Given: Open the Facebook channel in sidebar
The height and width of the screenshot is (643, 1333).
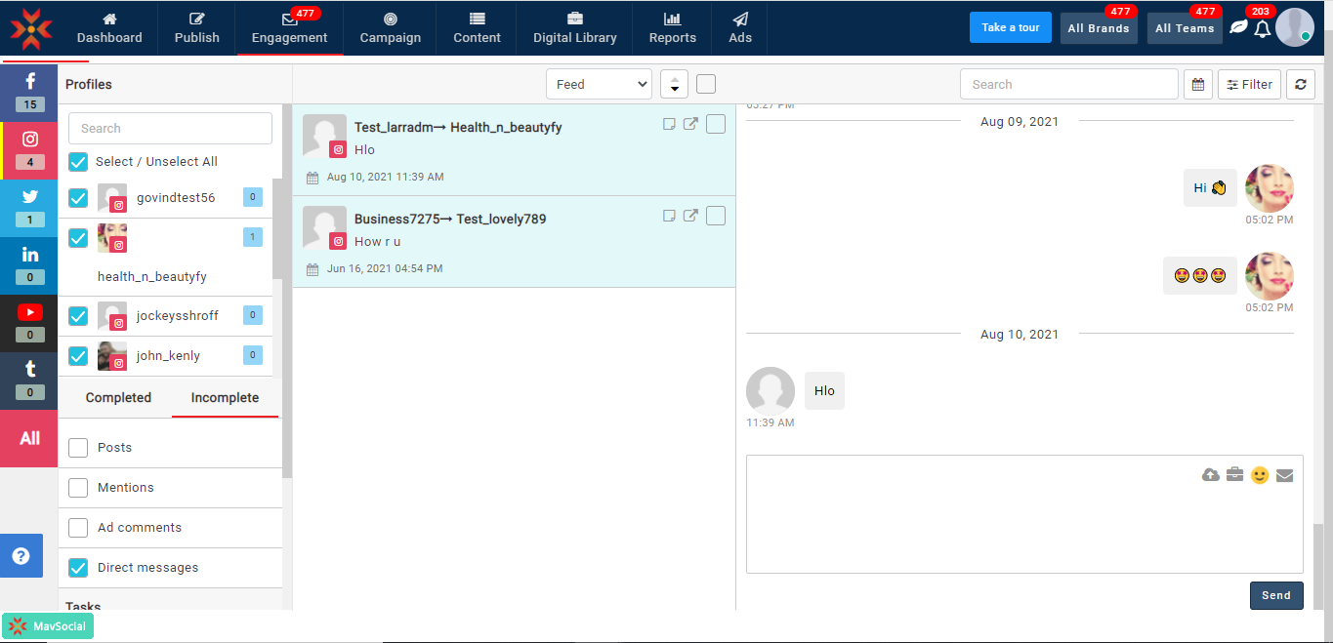Looking at the screenshot, I should click(29, 92).
